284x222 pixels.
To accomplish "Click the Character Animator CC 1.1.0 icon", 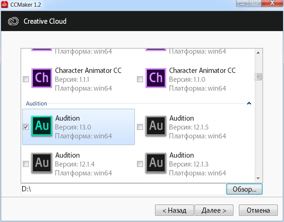I will click(156, 78).
